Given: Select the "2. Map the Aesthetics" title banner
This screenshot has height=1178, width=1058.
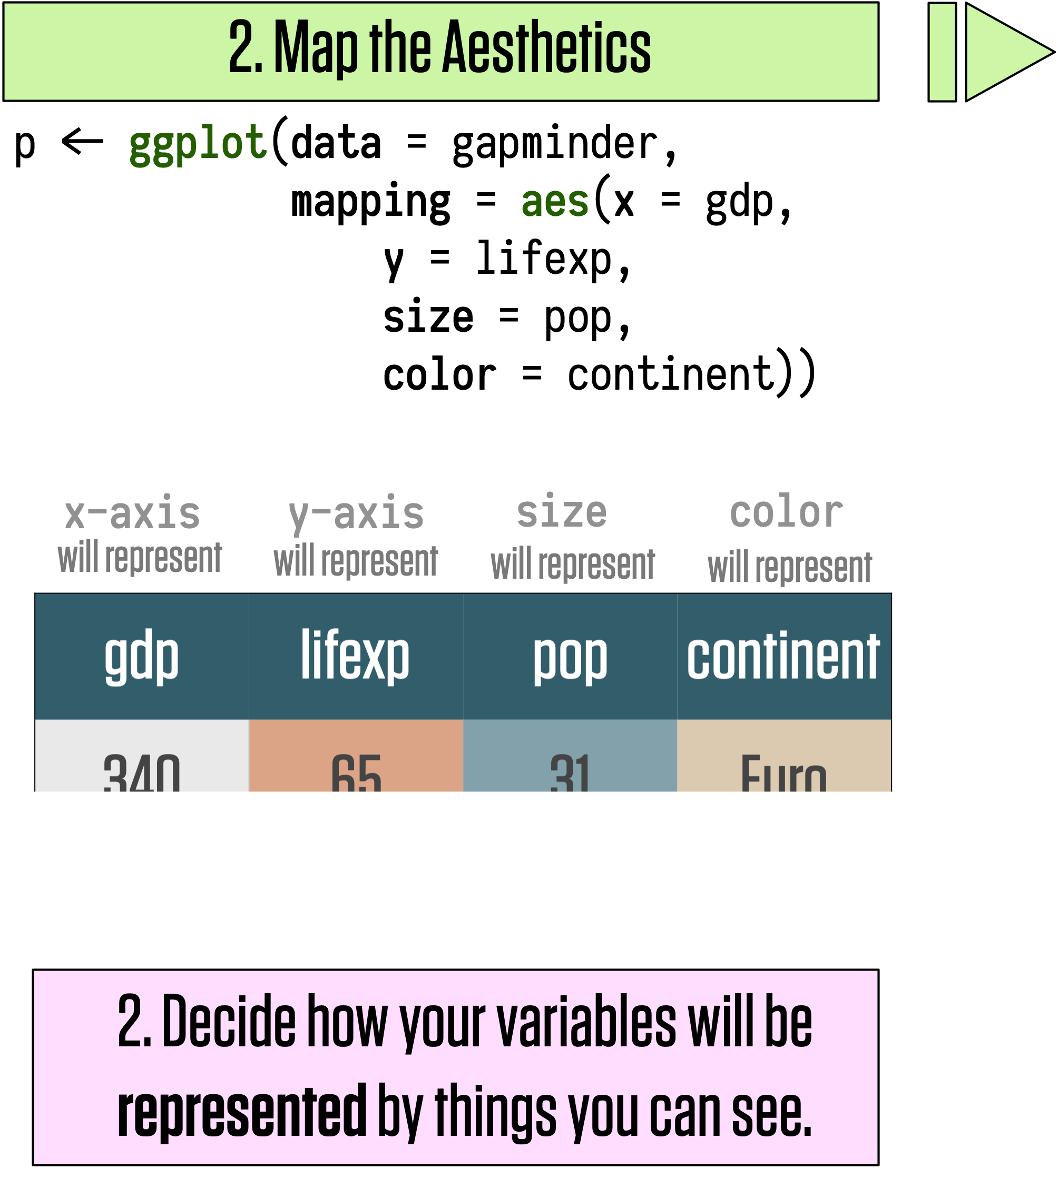Looking at the screenshot, I should [x=440, y=52].
